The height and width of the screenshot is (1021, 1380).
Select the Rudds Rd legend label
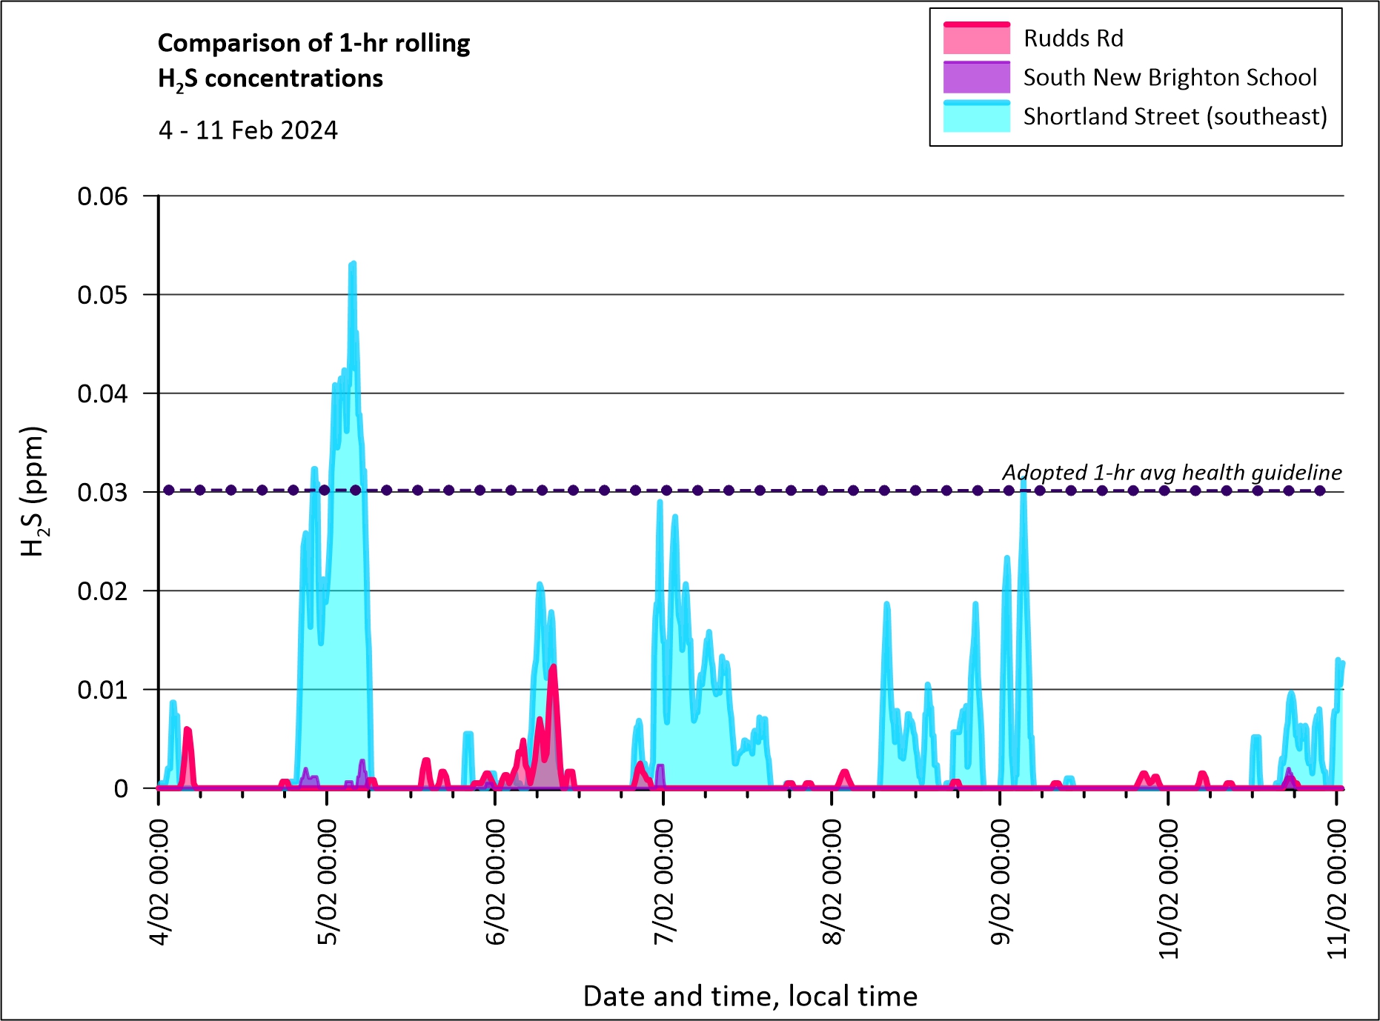click(x=1072, y=39)
